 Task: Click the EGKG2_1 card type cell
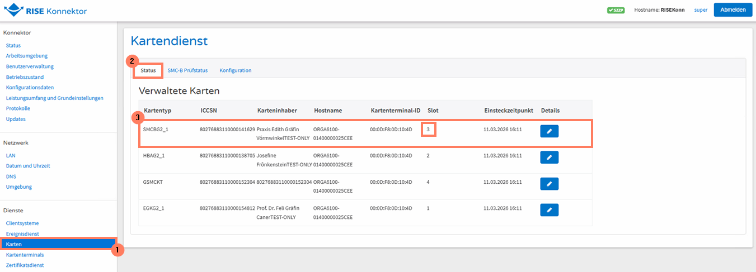click(x=154, y=208)
